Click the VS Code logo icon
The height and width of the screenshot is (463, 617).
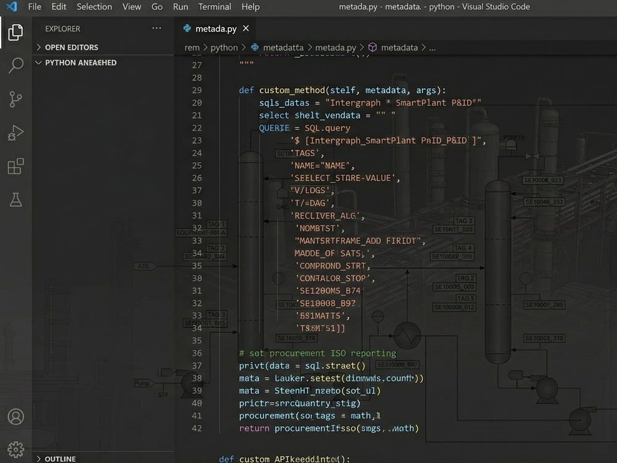12,7
